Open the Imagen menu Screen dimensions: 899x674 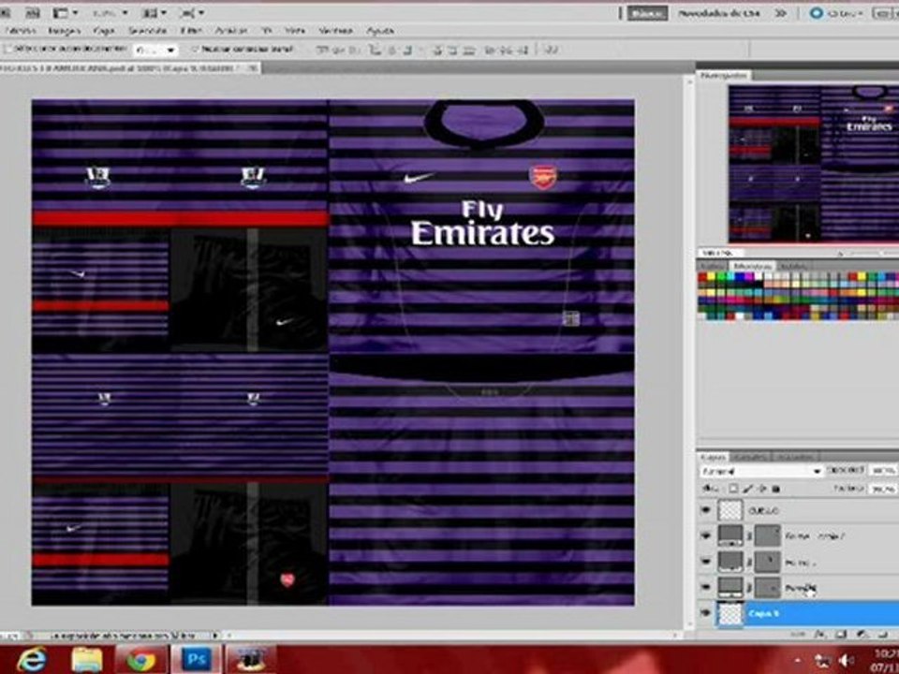tap(65, 30)
